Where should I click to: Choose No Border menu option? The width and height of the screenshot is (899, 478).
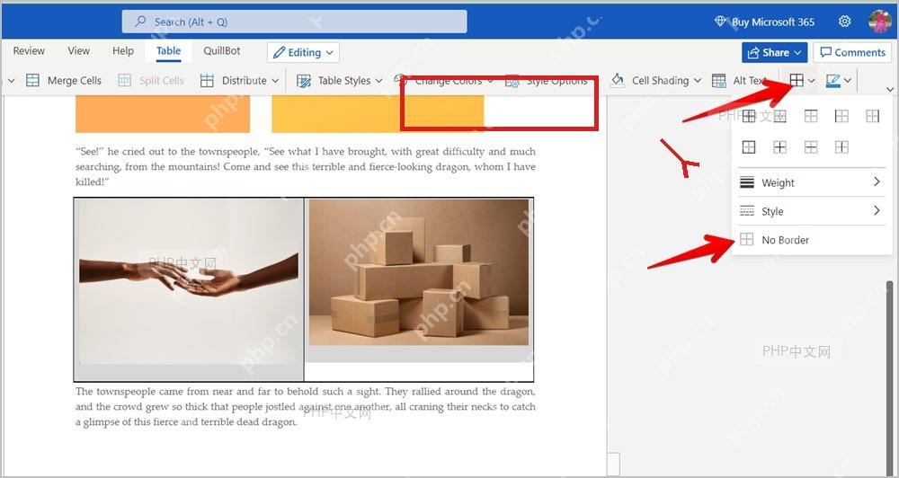point(811,240)
